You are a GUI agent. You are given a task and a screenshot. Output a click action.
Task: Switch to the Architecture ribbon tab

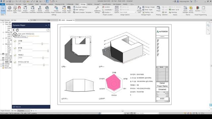pos(10,4)
